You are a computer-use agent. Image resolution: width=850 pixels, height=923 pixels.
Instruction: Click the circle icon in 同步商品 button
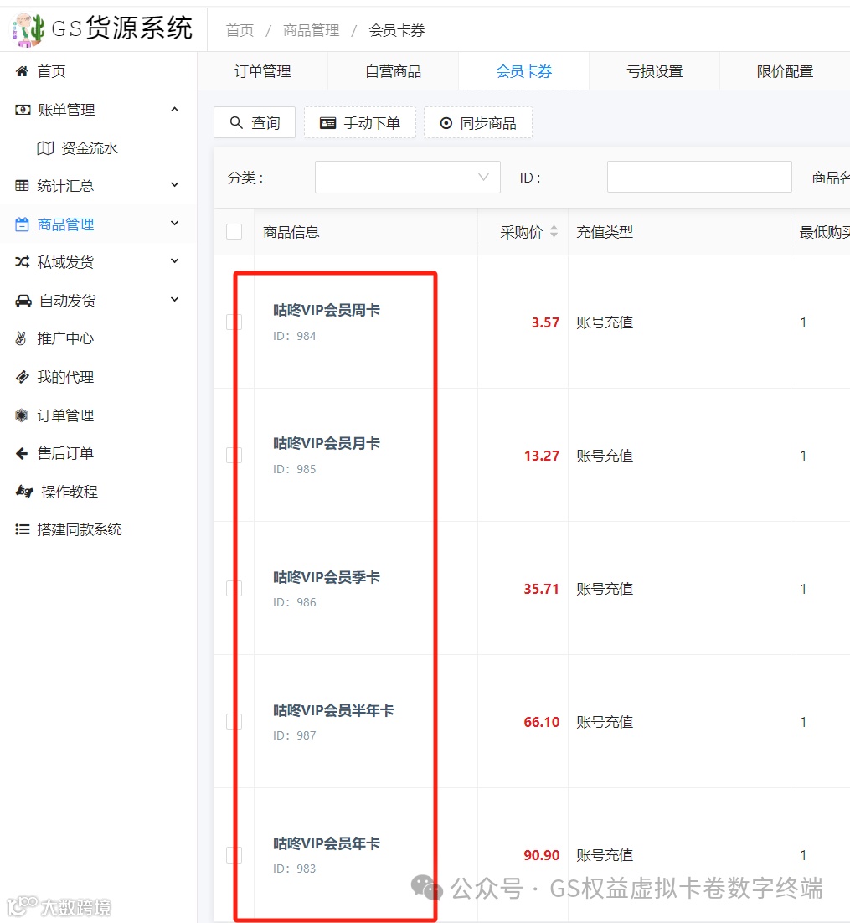446,123
